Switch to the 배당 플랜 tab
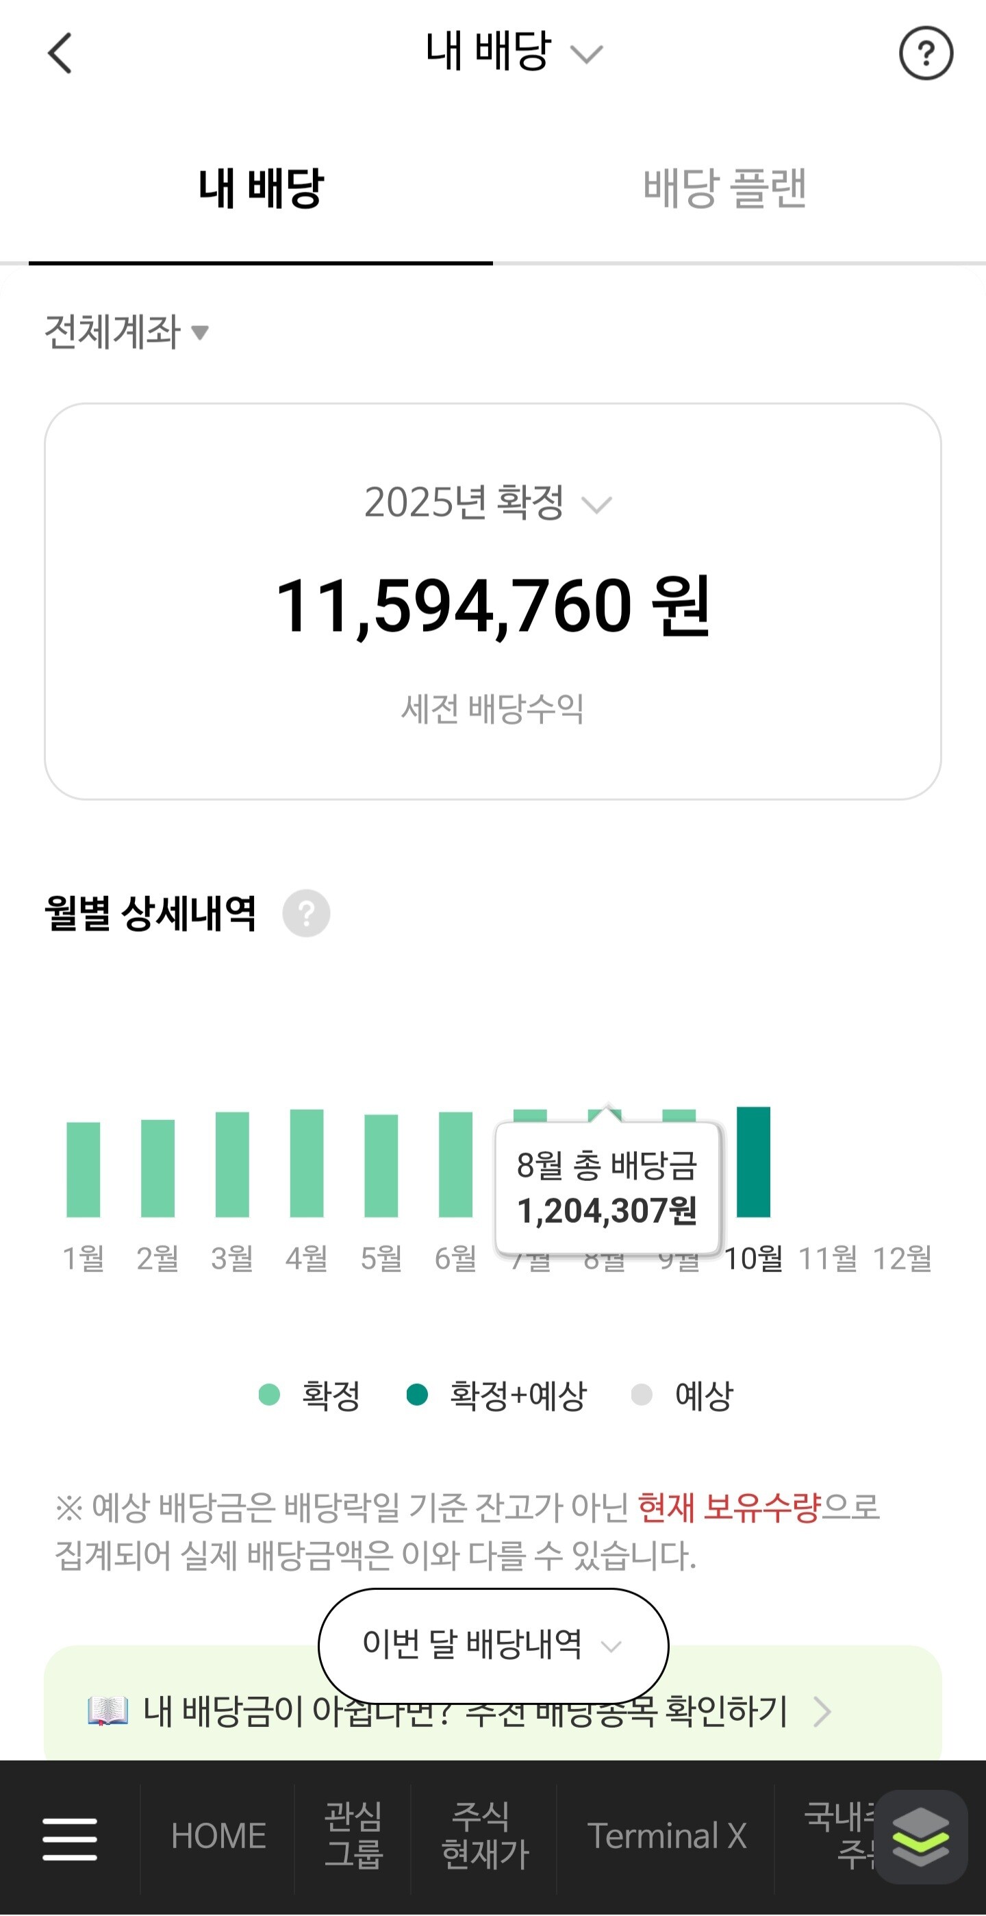The image size is (986, 1916). click(725, 188)
